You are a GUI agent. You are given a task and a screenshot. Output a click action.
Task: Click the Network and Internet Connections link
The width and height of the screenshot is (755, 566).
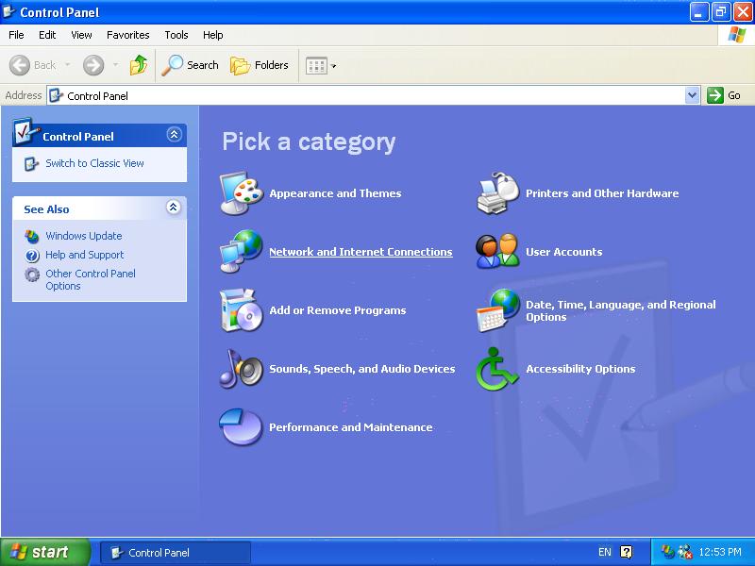361,252
